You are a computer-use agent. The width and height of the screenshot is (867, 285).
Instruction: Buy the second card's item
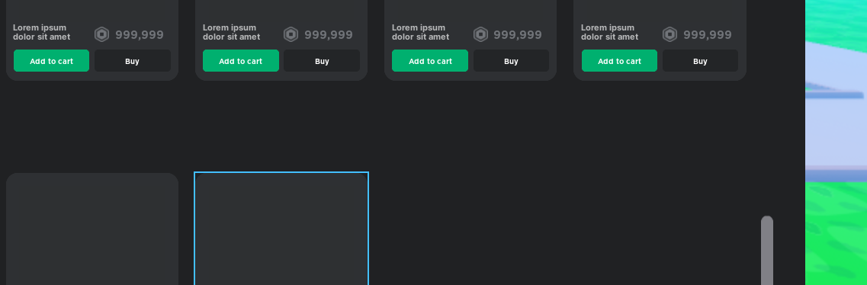click(322, 61)
